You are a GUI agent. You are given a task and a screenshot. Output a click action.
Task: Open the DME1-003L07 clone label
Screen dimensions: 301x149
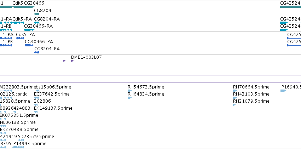pos(86,57)
